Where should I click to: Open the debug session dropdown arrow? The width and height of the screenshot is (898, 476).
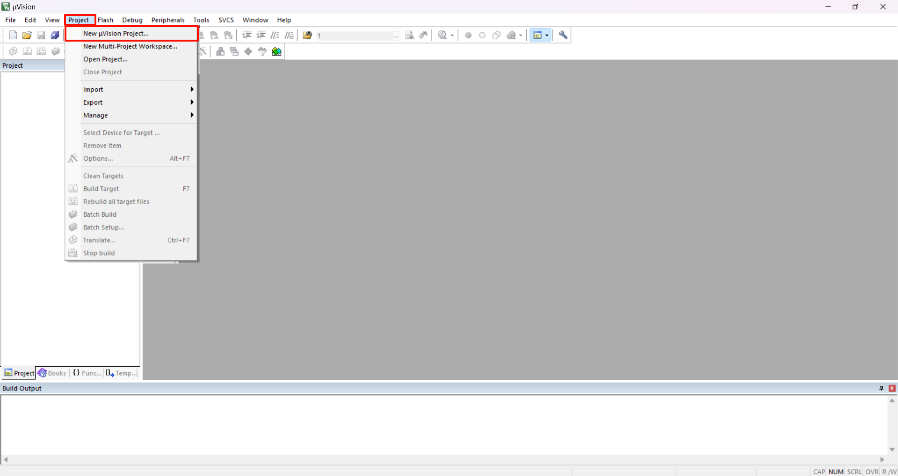pos(452,35)
